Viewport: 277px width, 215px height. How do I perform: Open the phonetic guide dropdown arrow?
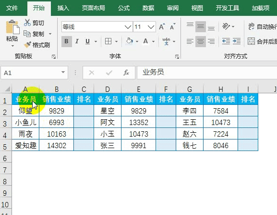coord(174,41)
